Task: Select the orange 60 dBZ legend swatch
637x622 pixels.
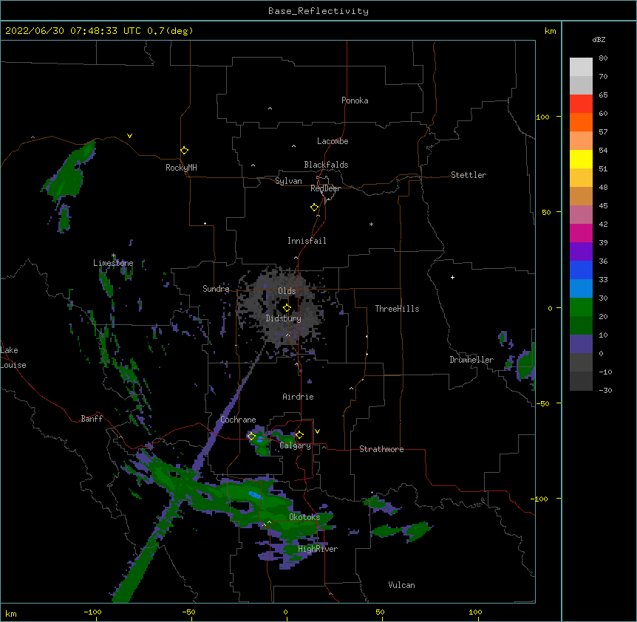Action: [581, 122]
